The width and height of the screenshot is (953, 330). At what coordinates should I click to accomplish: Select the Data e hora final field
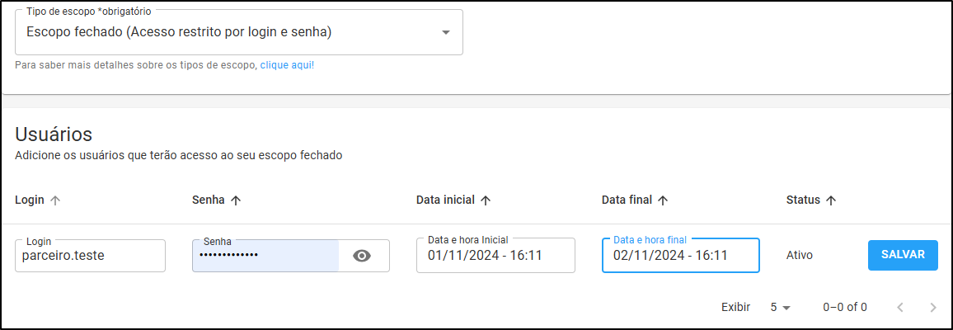pyautogui.click(x=681, y=255)
